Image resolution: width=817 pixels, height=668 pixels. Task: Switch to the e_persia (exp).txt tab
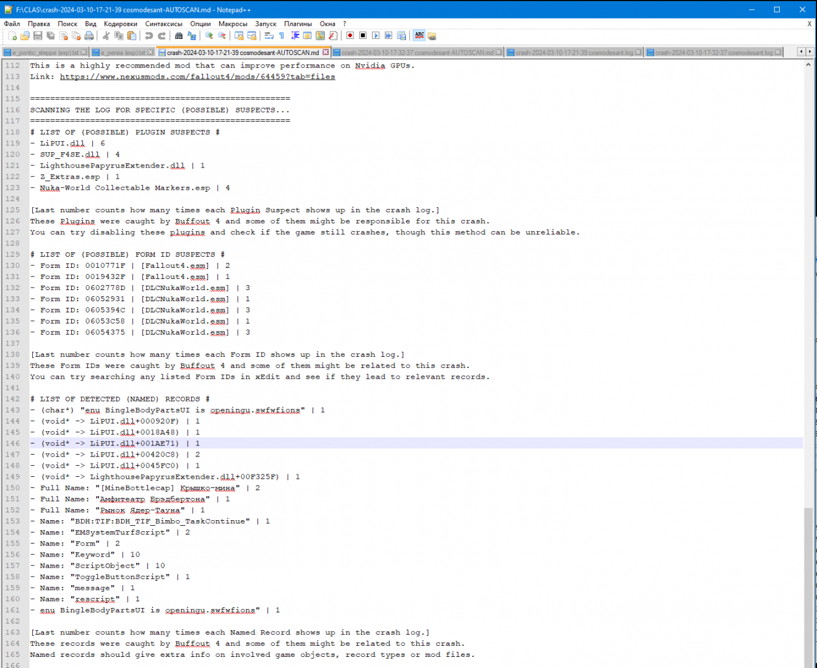click(x=123, y=53)
